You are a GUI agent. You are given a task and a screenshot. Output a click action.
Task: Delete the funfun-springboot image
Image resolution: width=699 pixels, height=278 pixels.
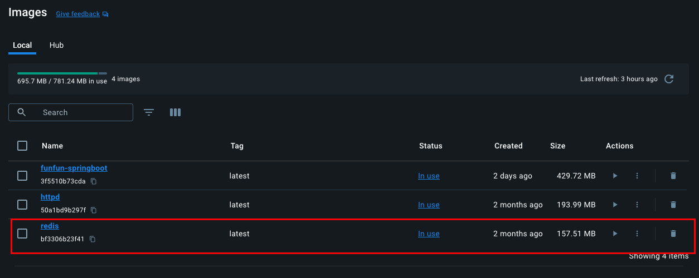[x=673, y=176]
